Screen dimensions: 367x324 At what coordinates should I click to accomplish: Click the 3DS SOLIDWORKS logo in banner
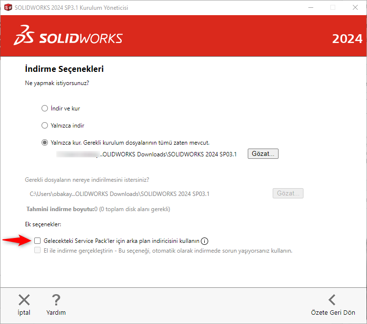tap(68, 36)
